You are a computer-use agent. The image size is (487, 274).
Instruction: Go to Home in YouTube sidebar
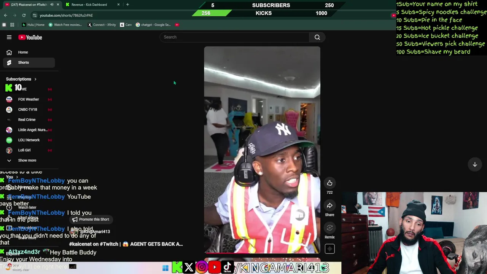(29, 52)
